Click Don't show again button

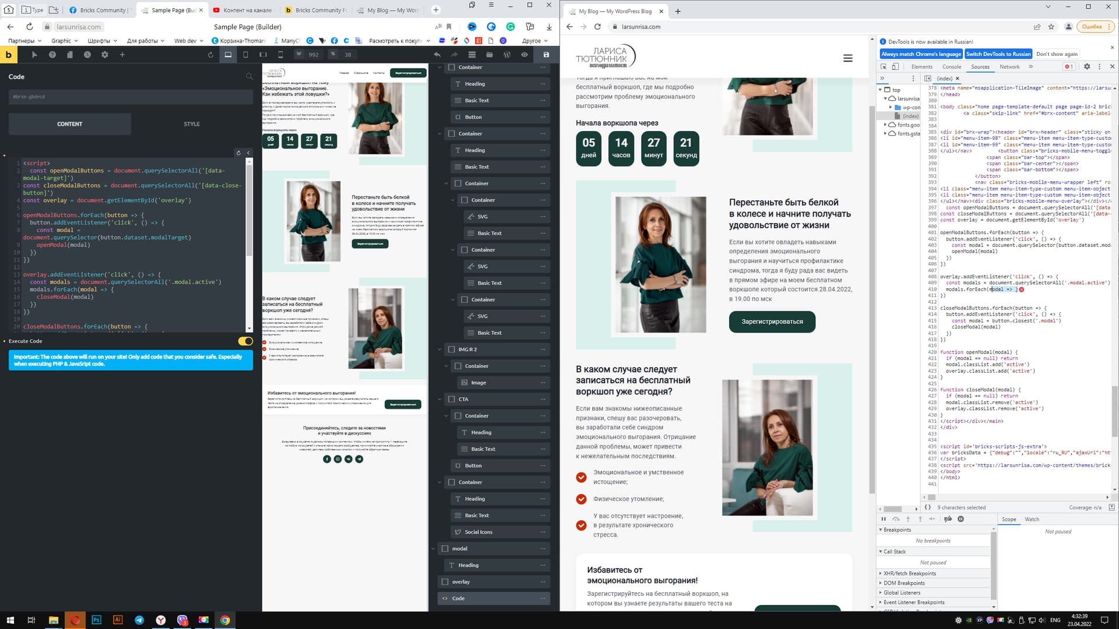[1057, 54]
